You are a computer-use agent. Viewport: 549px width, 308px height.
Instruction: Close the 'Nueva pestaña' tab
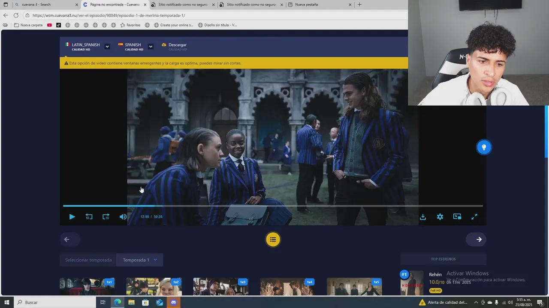[x=350, y=5]
